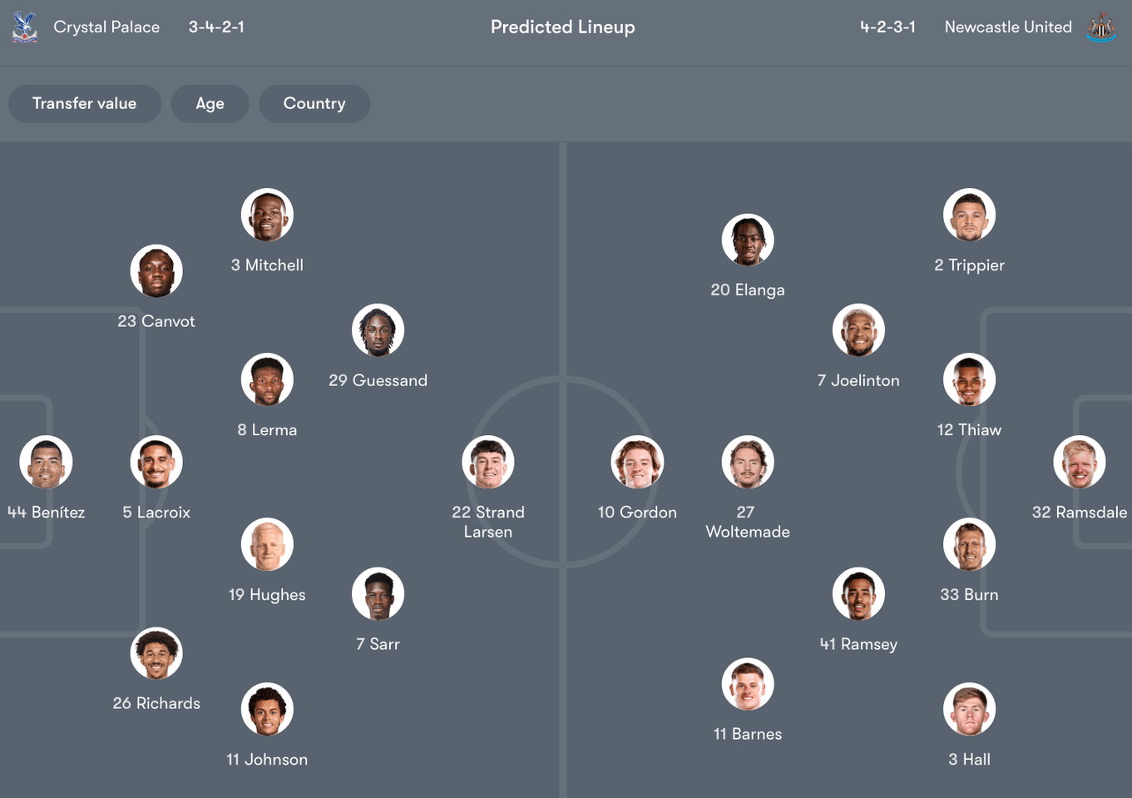Open the Crystal Palace 3-4-2-1 formation selector
The image size is (1132, 798).
[216, 26]
